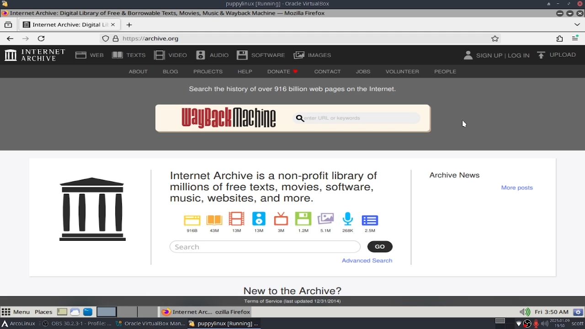Follow the Advanced Search link
Screen dimensions: 585x329
367,260
